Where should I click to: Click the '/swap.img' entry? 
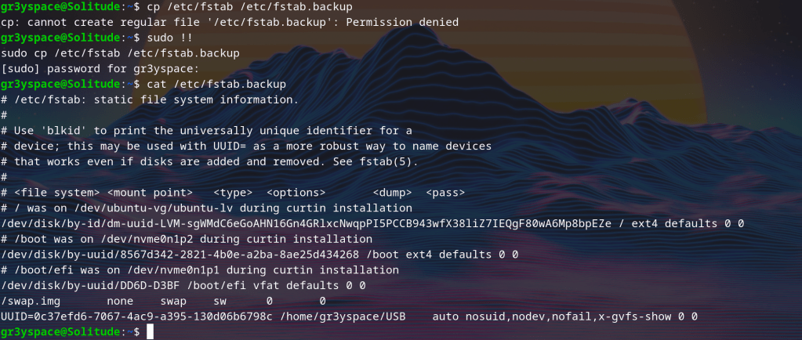[31, 301]
